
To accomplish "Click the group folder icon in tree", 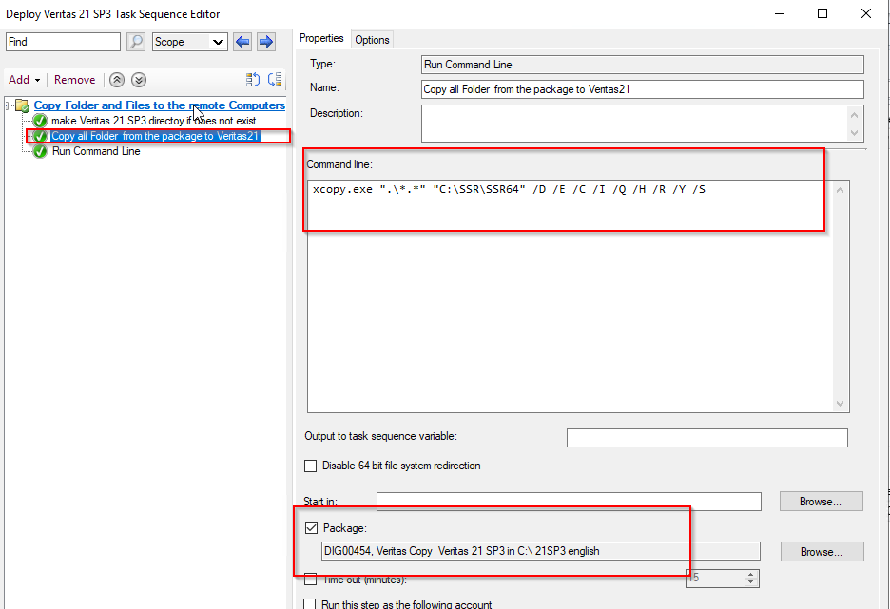I will click(x=23, y=105).
